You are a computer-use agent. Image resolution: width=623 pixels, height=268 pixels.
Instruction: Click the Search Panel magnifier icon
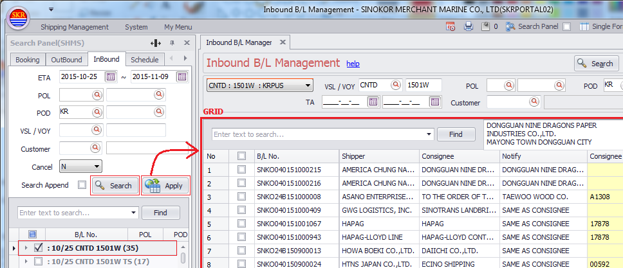510,26
